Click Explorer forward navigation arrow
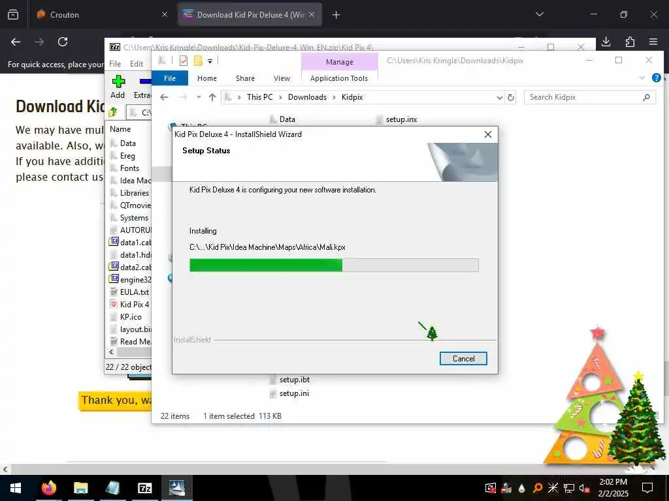The height and width of the screenshot is (501, 669). 183,97
